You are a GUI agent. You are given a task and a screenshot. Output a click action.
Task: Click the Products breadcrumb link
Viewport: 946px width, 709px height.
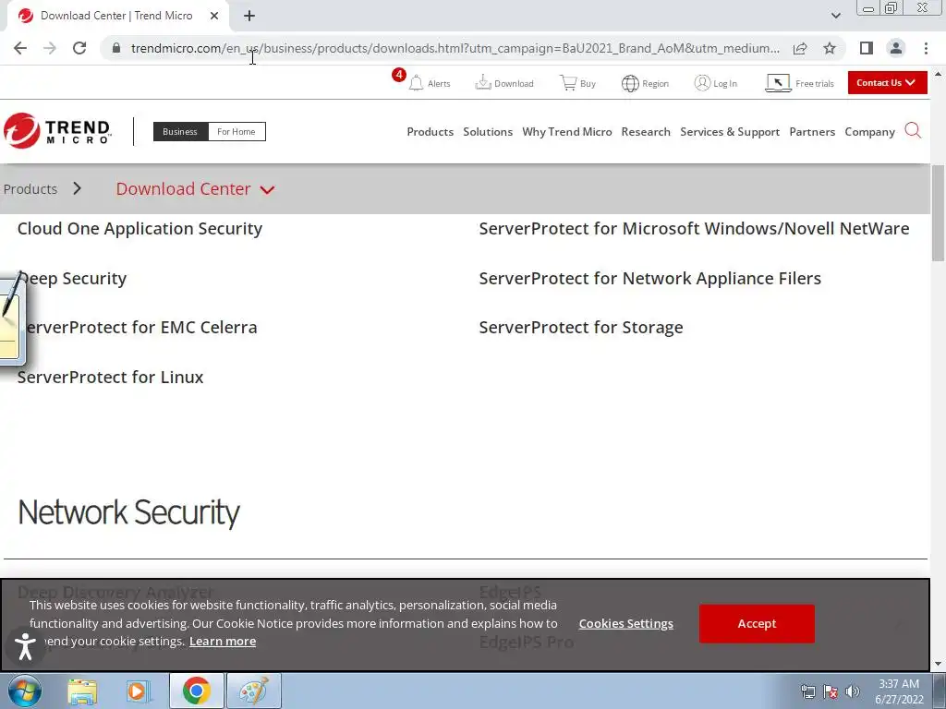pyautogui.click(x=30, y=188)
